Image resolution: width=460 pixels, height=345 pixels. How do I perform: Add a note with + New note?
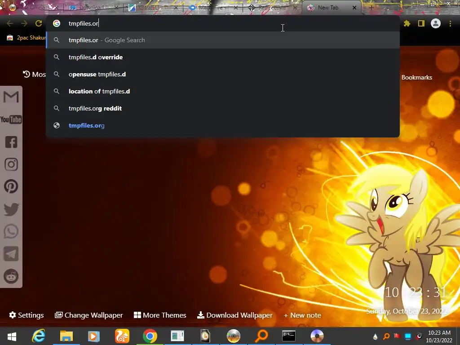(x=302, y=315)
